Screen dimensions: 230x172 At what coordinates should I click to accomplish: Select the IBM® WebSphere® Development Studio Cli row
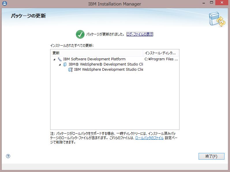115,64
